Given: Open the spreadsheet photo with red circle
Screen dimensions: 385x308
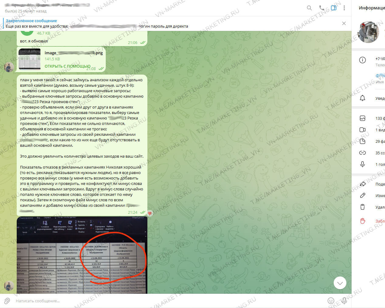Looking at the screenshot, I should (82, 255).
